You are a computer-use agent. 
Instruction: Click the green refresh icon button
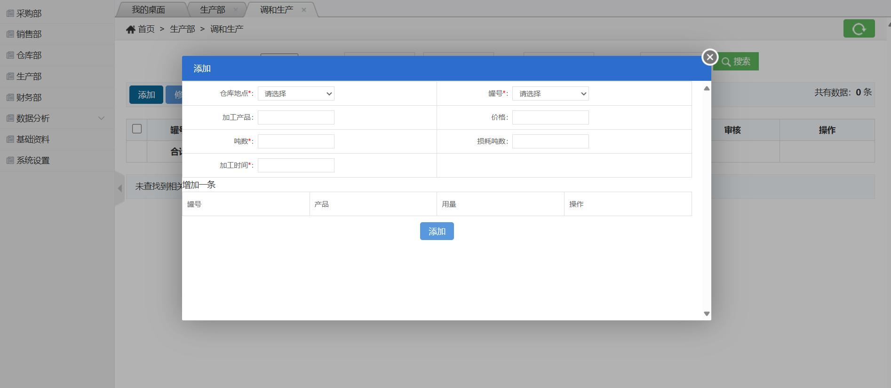(859, 29)
